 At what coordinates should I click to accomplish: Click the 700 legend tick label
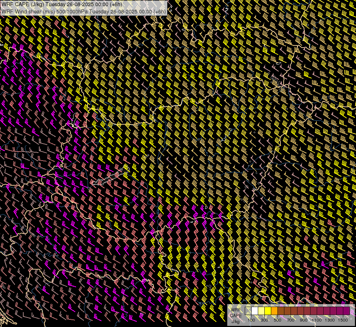click(x=291, y=320)
